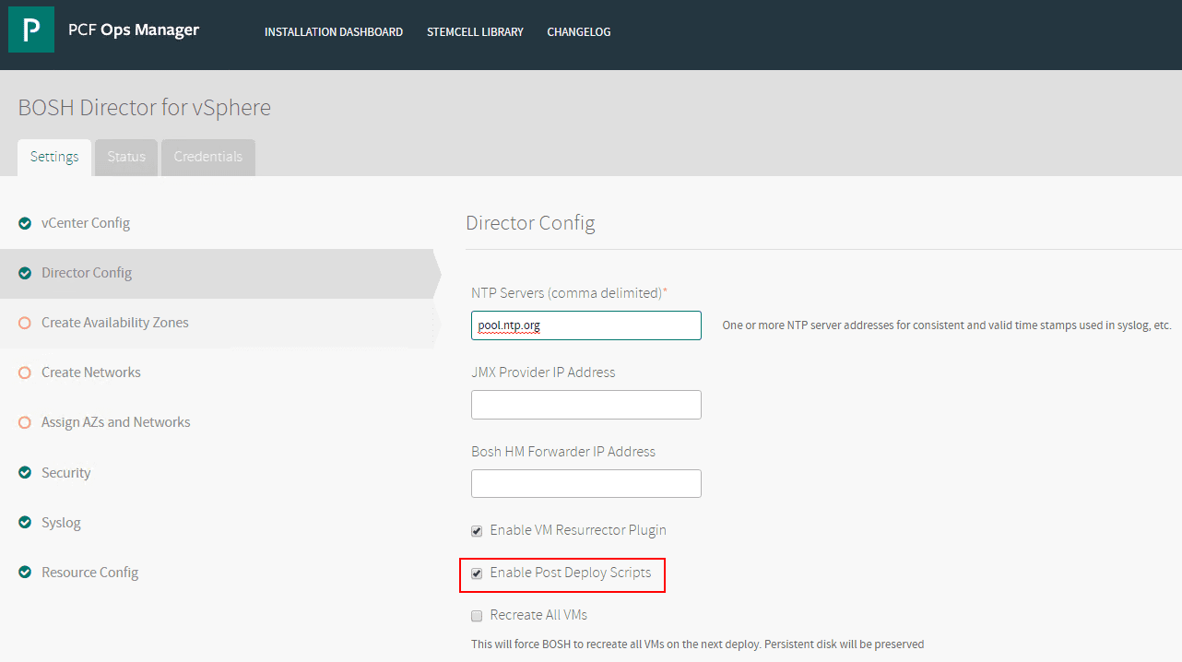Click the Security completed checkmark icon
Viewport: 1182px width, 662px height.
click(x=25, y=473)
